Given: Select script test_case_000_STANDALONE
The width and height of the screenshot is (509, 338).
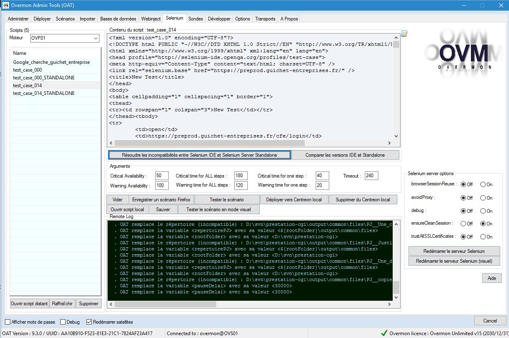Looking at the screenshot, I should click(56, 78).
